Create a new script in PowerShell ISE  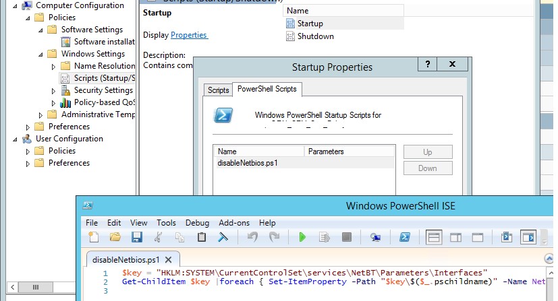tap(94, 237)
